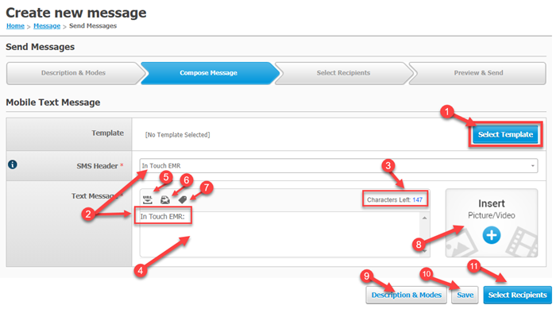Click the Insert Picture/Video panel
Image resolution: width=556 pixels, height=313 pixels.
tap(492, 223)
